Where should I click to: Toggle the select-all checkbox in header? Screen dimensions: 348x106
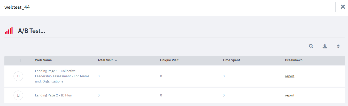[19, 60]
